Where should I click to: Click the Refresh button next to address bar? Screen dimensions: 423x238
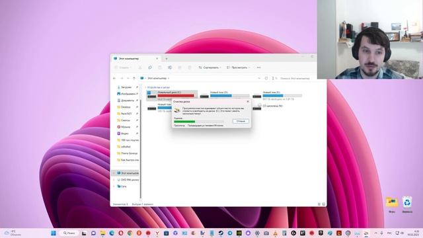266,78
